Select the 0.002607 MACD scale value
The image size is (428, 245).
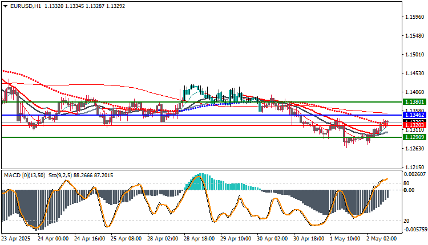(415, 174)
